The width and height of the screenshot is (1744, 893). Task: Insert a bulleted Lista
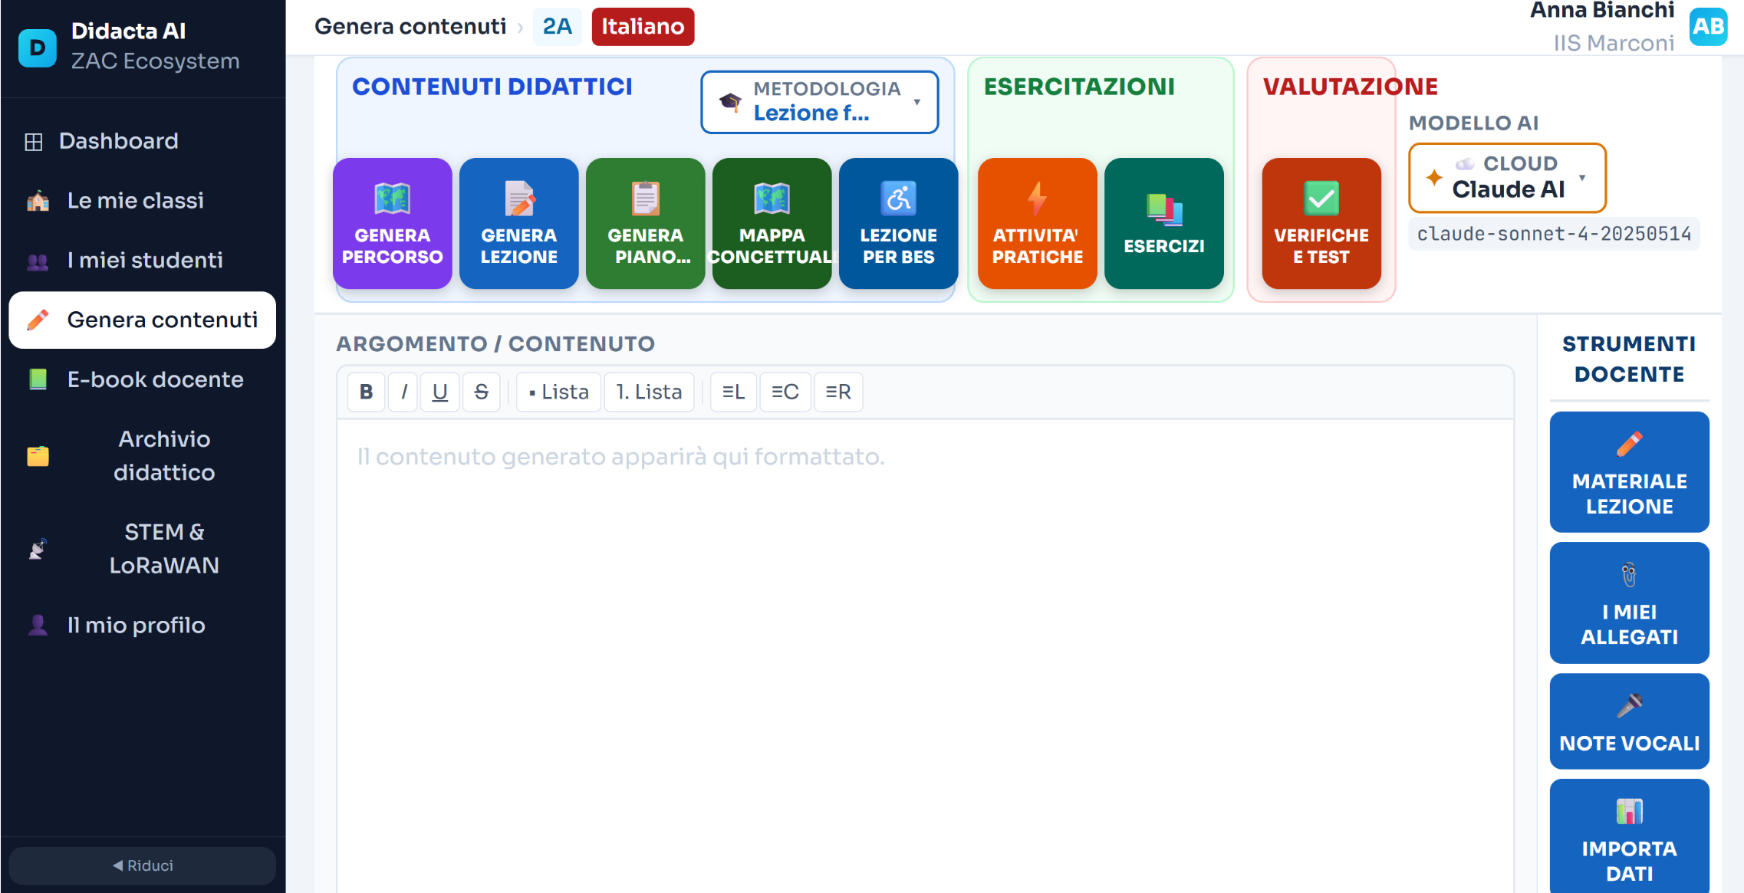pos(558,392)
